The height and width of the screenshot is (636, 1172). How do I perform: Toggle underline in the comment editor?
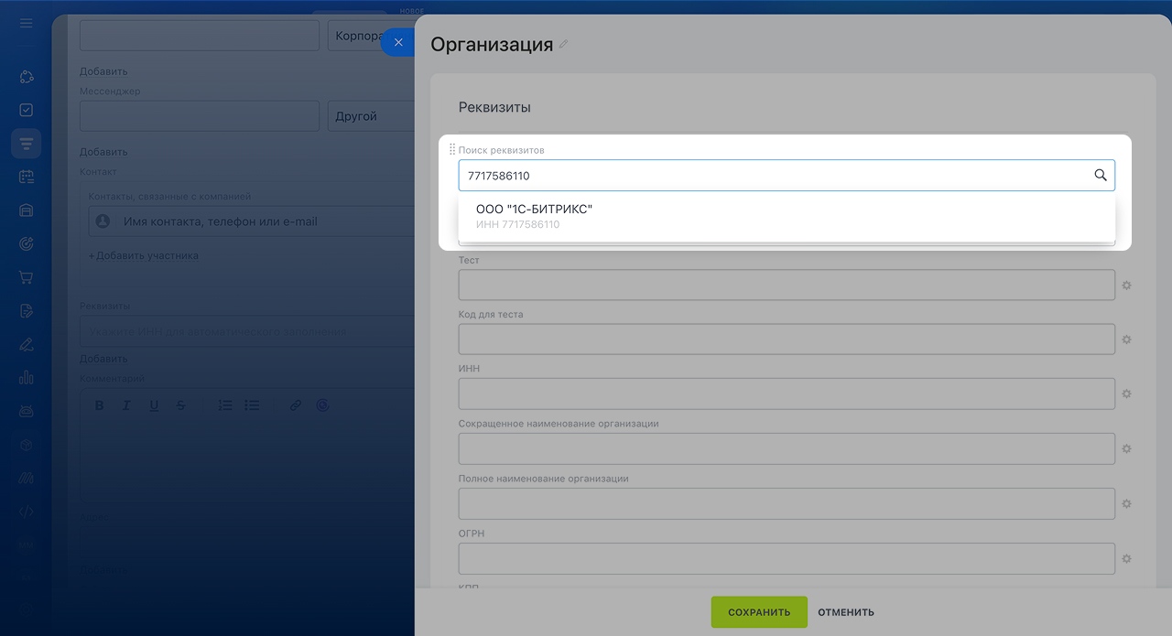tap(154, 405)
